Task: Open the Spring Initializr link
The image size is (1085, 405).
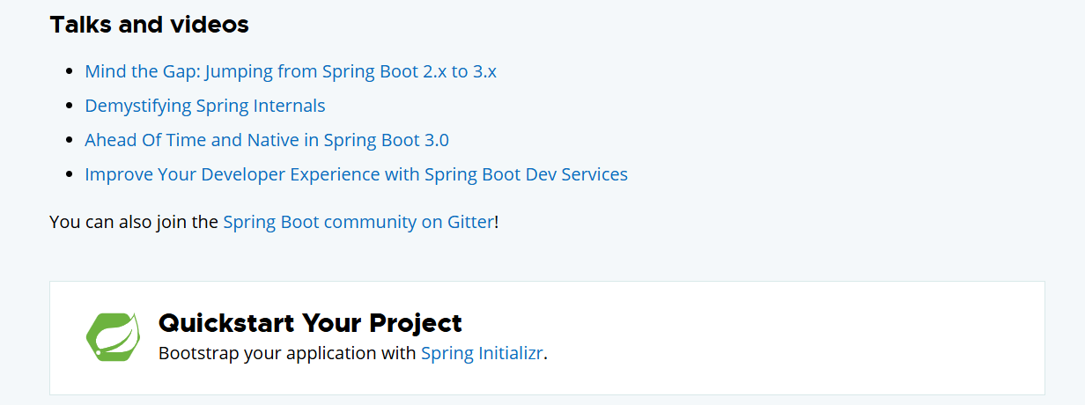Action: (x=483, y=353)
